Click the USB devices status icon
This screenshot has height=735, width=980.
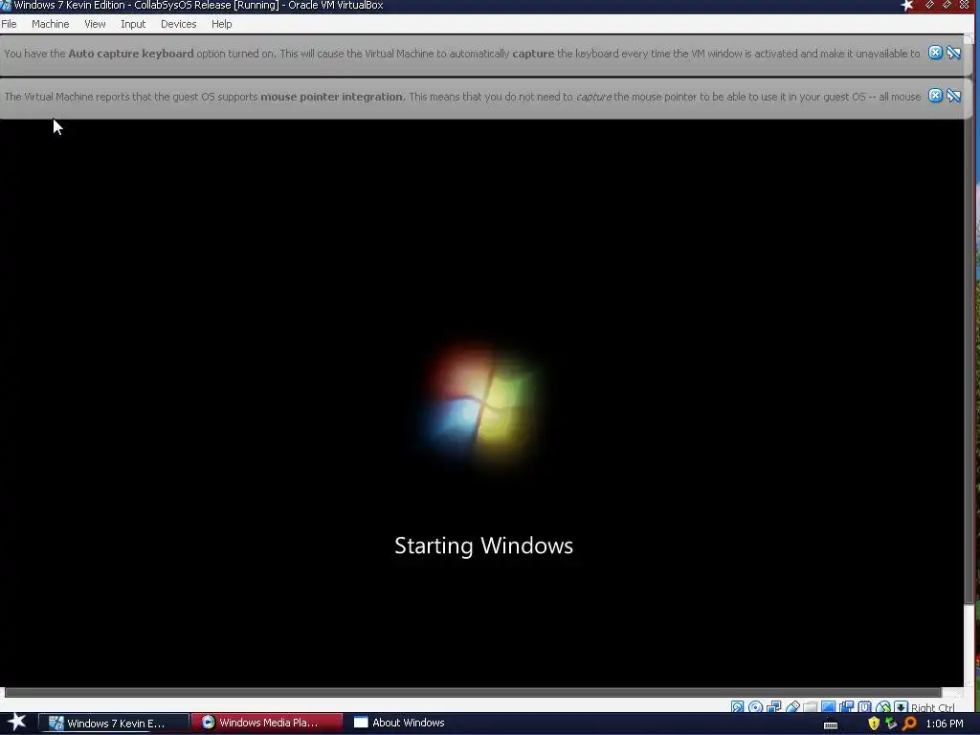pos(792,707)
